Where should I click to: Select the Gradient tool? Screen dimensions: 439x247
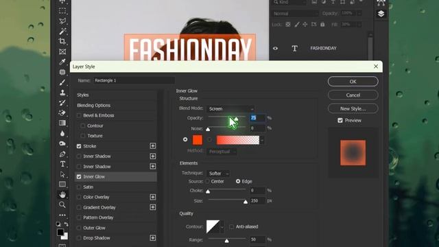tap(62, 123)
